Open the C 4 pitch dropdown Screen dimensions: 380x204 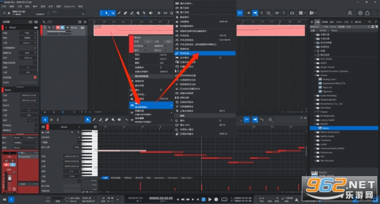coord(72,171)
